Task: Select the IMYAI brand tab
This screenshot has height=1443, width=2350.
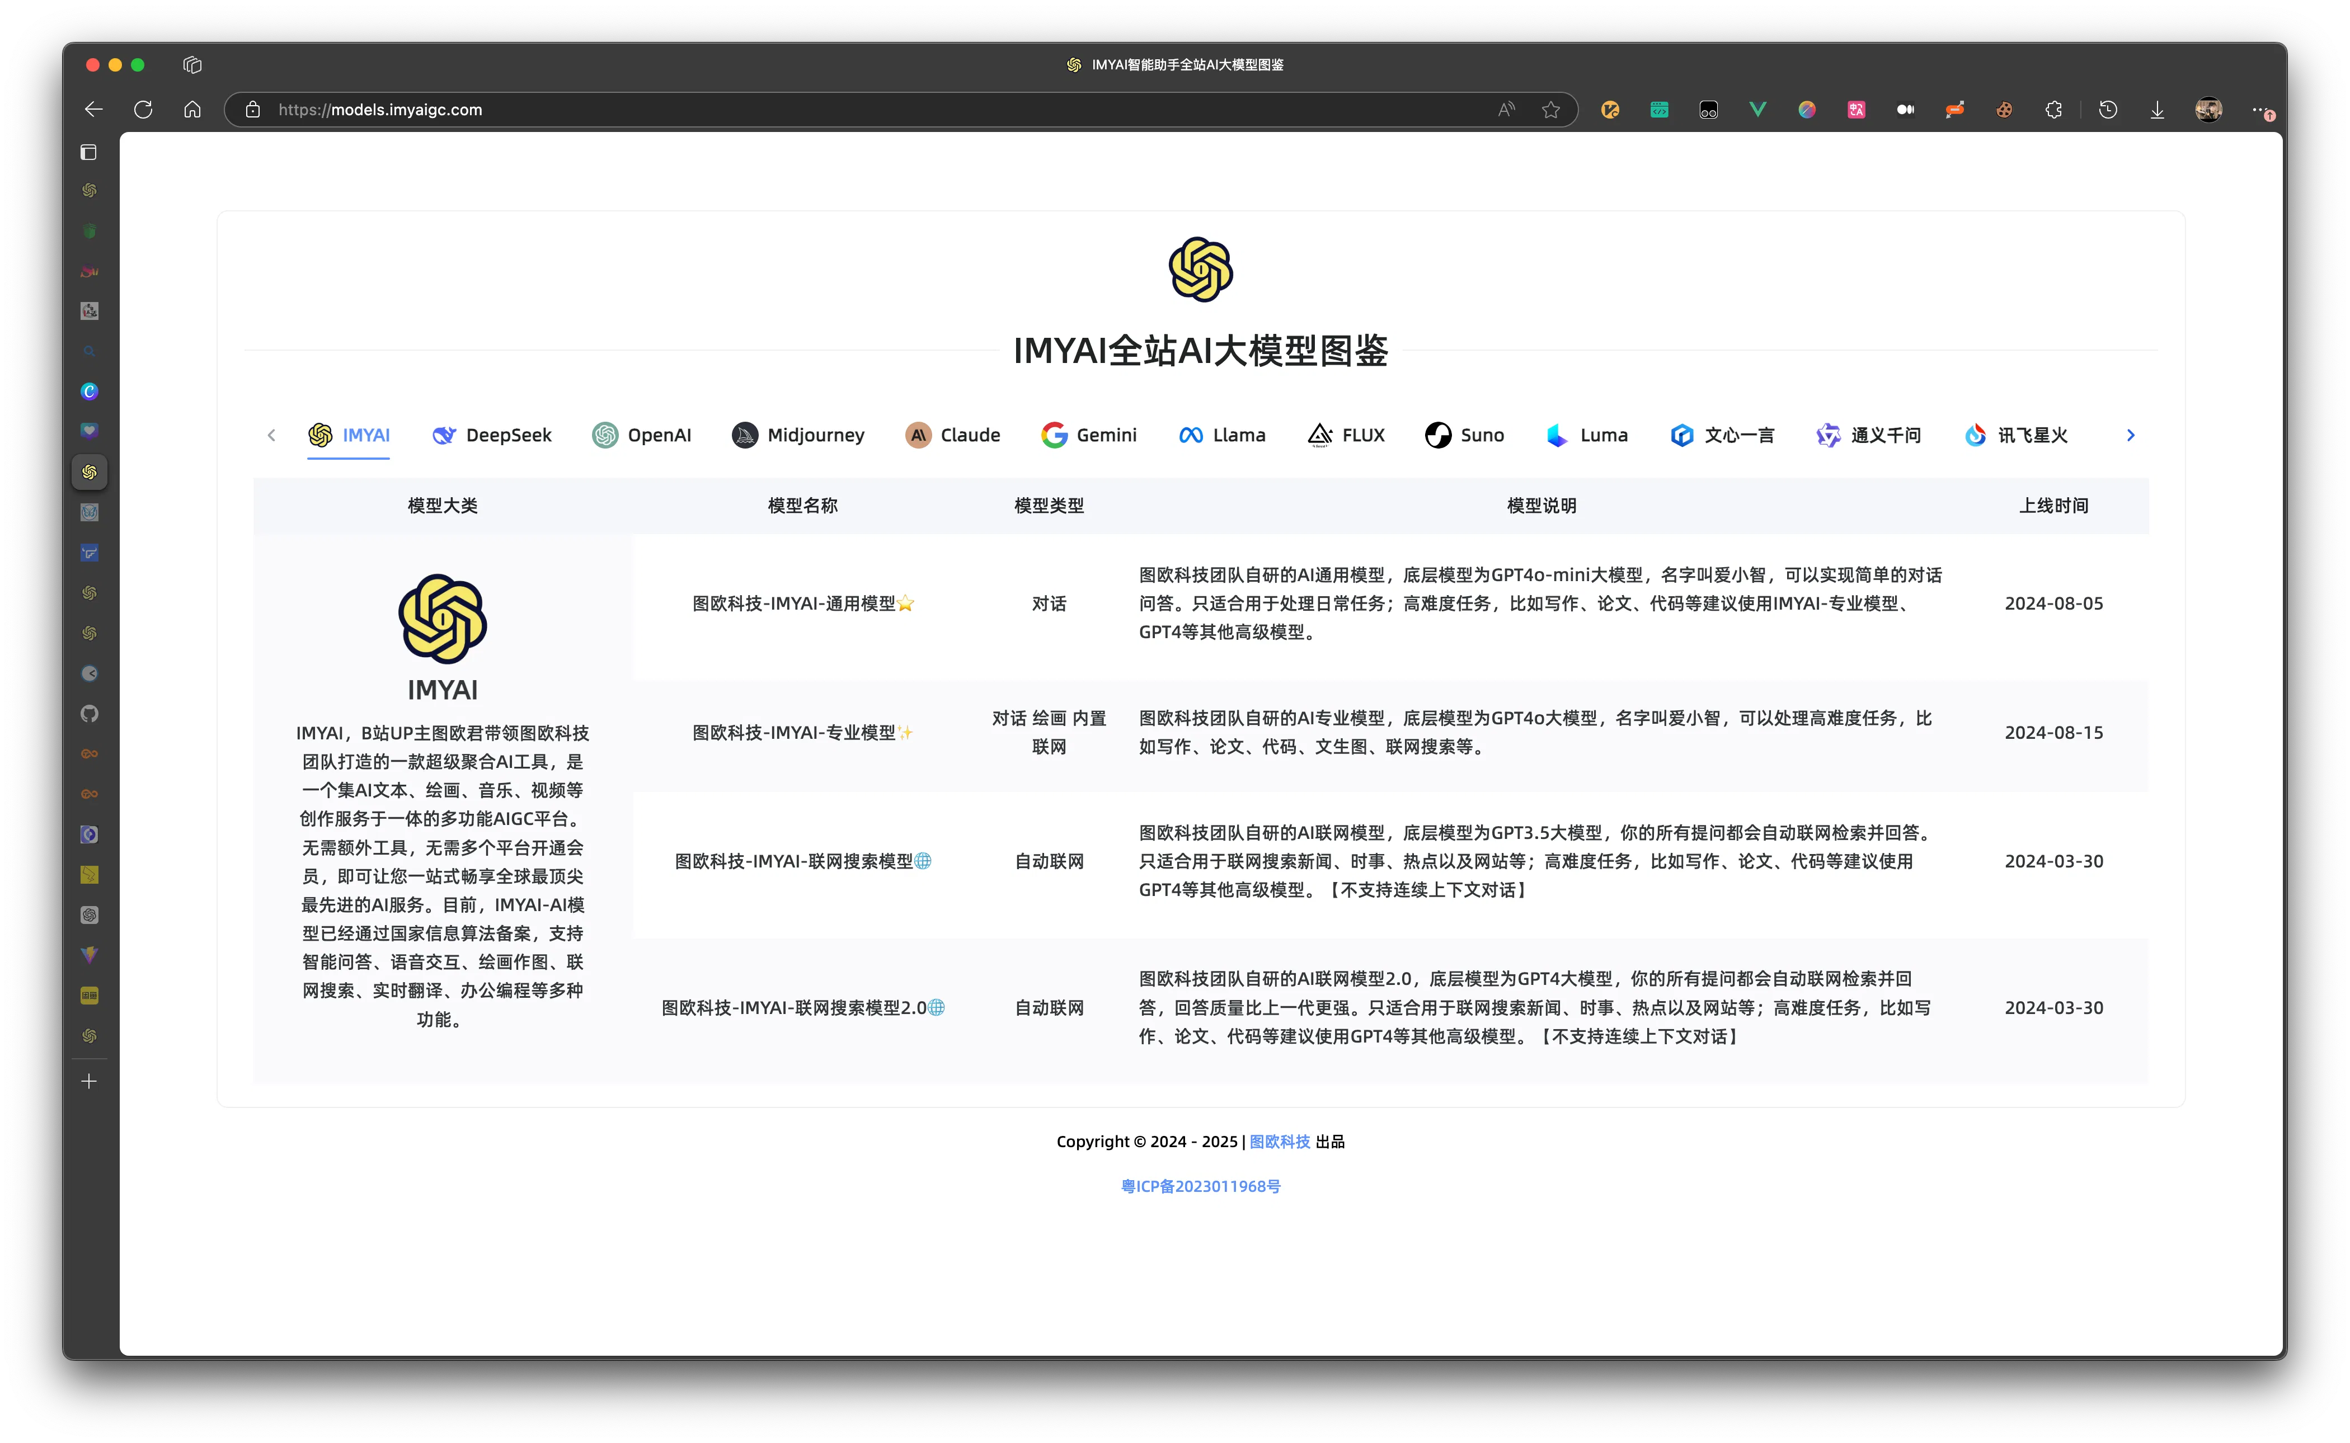Action: [349, 435]
